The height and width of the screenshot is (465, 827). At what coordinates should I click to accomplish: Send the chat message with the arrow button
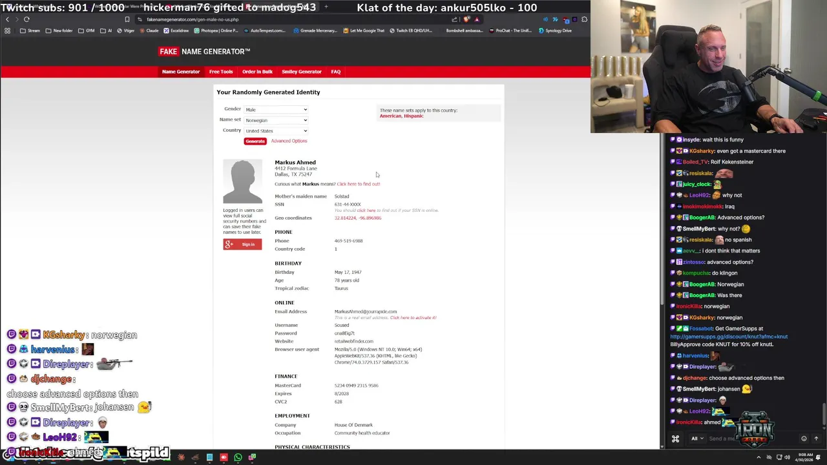(816, 439)
